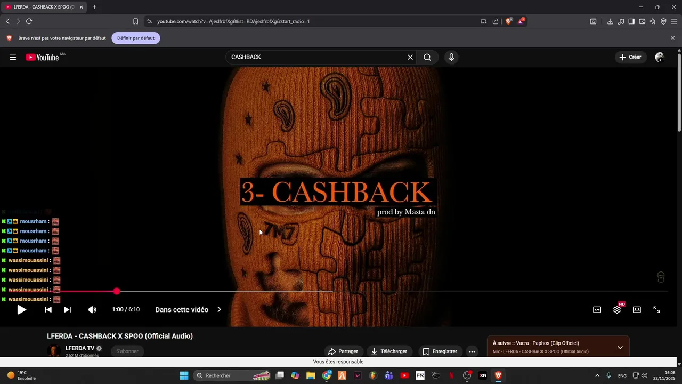
Task: Show hidden system tray icons
Action: (597, 375)
